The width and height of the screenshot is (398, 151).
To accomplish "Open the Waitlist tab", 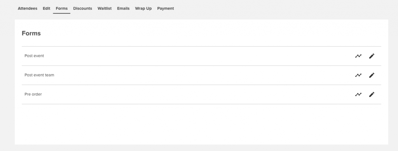I will click(x=105, y=9).
